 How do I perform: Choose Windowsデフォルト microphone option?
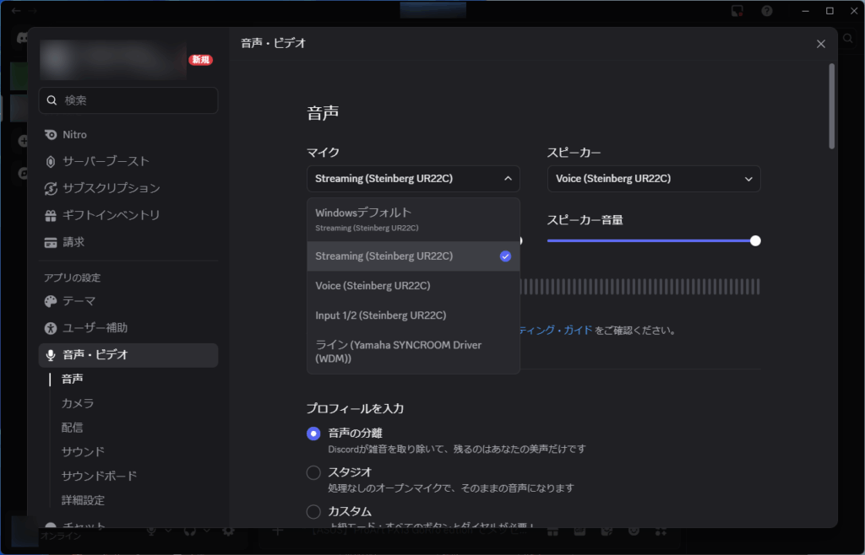click(x=413, y=219)
